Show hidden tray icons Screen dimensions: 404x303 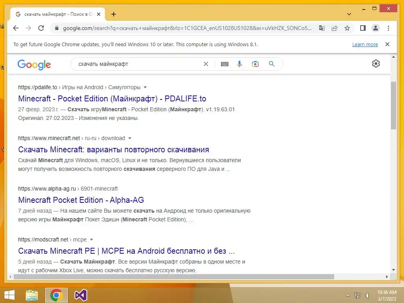click(x=348, y=296)
